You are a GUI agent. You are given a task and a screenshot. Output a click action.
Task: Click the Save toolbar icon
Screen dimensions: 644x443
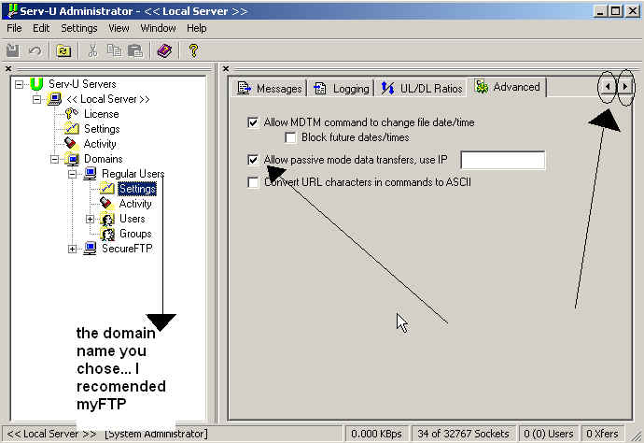13,50
